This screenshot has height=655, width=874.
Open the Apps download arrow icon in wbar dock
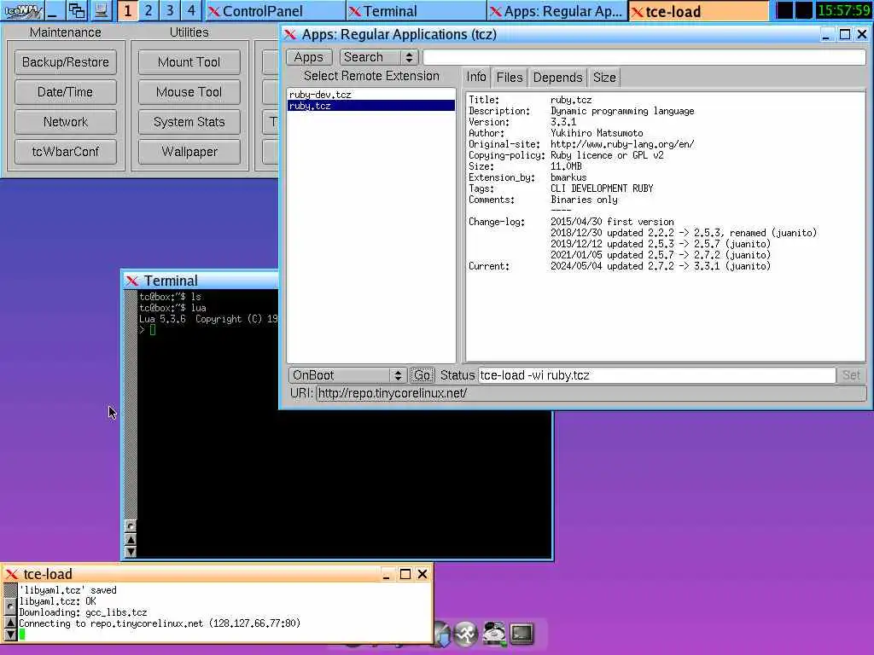click(441, 634)
